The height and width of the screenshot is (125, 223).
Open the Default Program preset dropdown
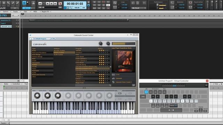[x=42, y=39]
